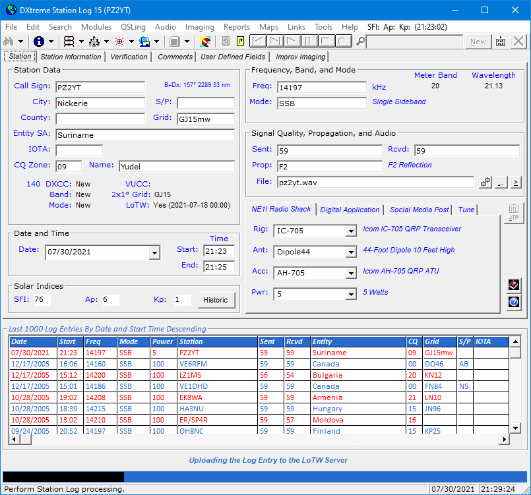Click the gears icon beside the File field
531x495 pixels.
[x=485, y=183]
